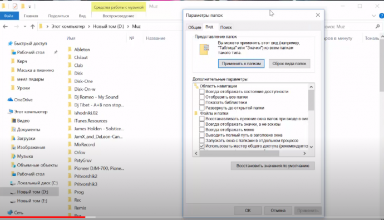Click Сброс вида папок button
The height and width of the screenshot is (220, 384).
[289, 63]
